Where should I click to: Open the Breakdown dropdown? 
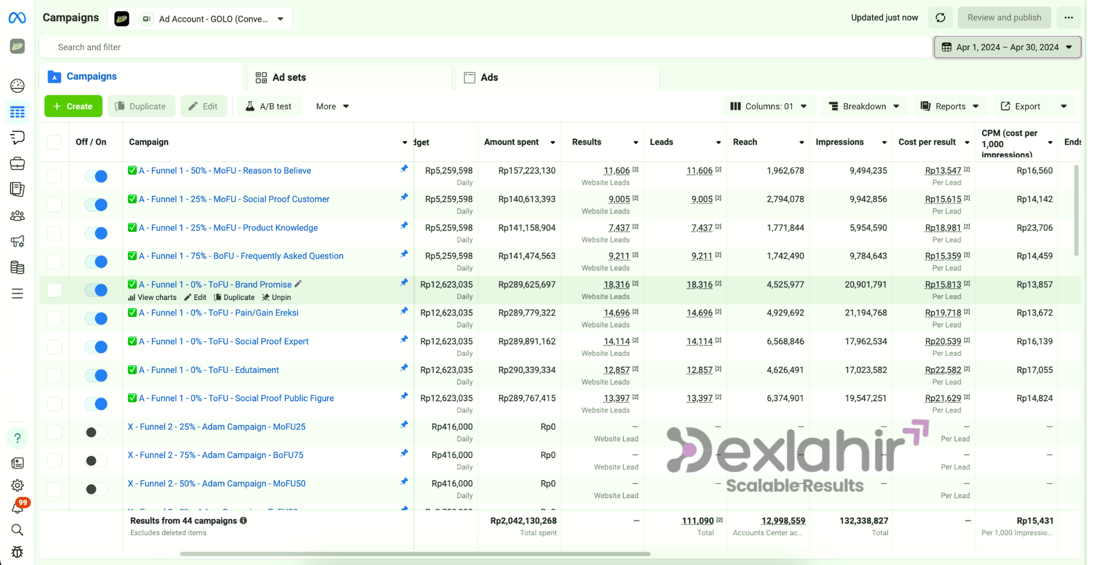pyautogui.click(x=864, y=106)
